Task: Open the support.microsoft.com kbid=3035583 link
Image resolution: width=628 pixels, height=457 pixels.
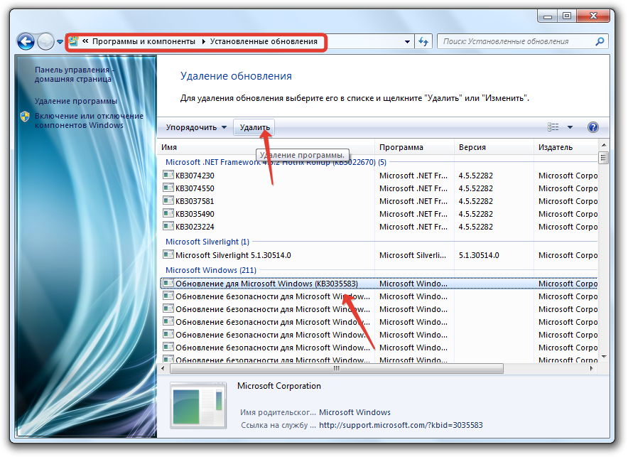Action: pyautogui.click(x=401, y=425)
